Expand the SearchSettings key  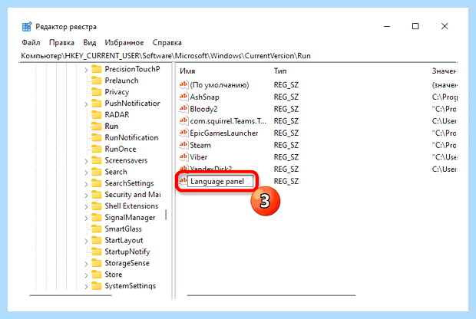(86, 184)
